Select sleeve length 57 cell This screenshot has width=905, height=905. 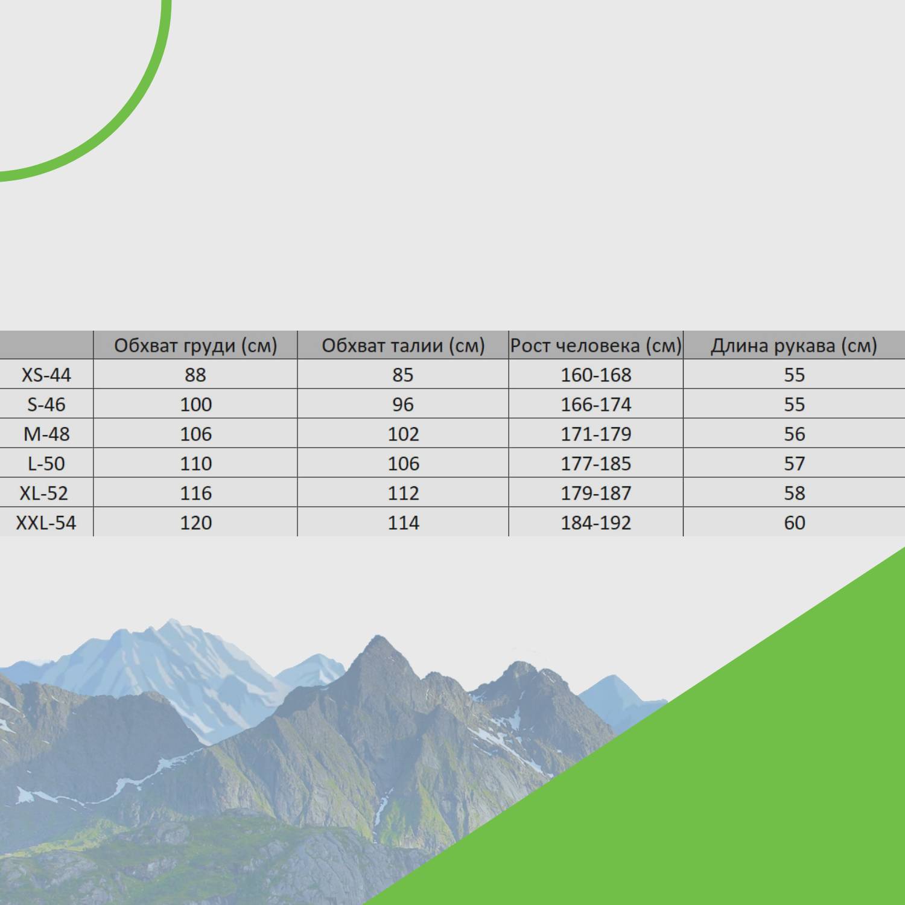click(794, 463)
